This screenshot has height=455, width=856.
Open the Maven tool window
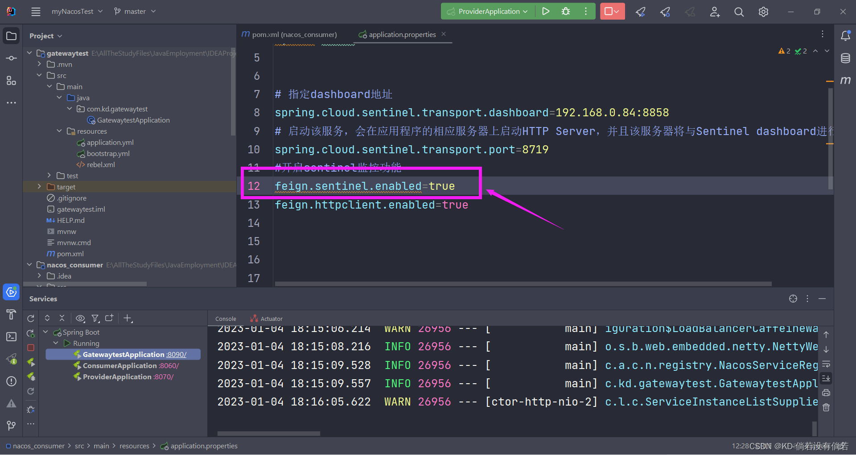point(845,80)
